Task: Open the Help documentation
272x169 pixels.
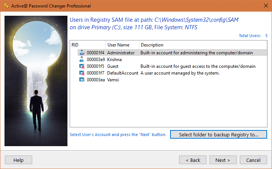Action: coord(19,160)
